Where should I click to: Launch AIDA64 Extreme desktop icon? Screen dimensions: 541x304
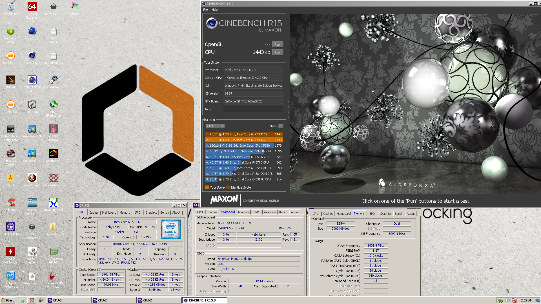point(32,10)
